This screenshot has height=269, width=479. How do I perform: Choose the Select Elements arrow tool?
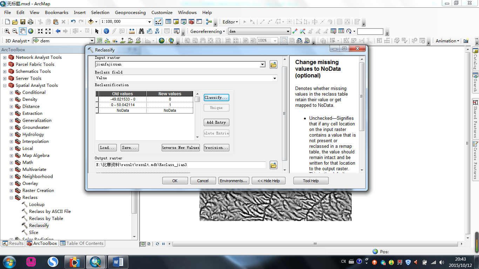97,31
